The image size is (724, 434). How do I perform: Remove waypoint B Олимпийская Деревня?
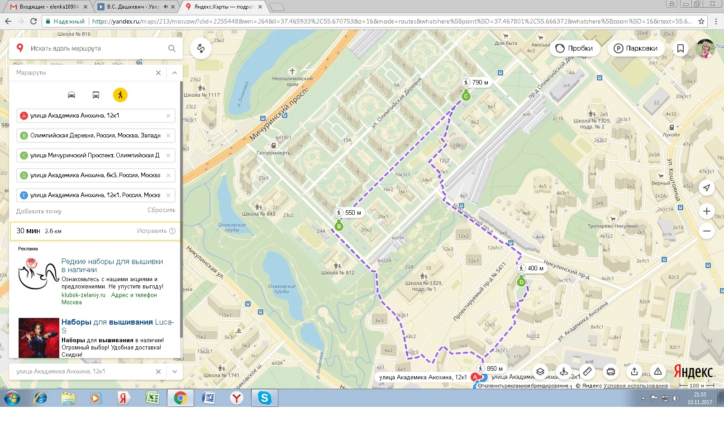(168, 136)
